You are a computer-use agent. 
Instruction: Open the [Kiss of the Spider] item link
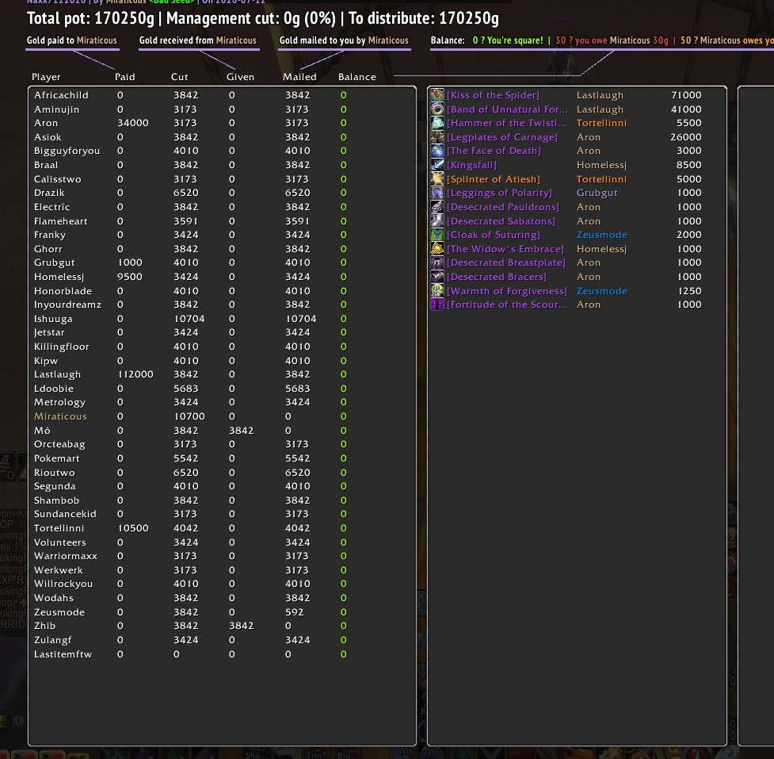click(493, 95)
